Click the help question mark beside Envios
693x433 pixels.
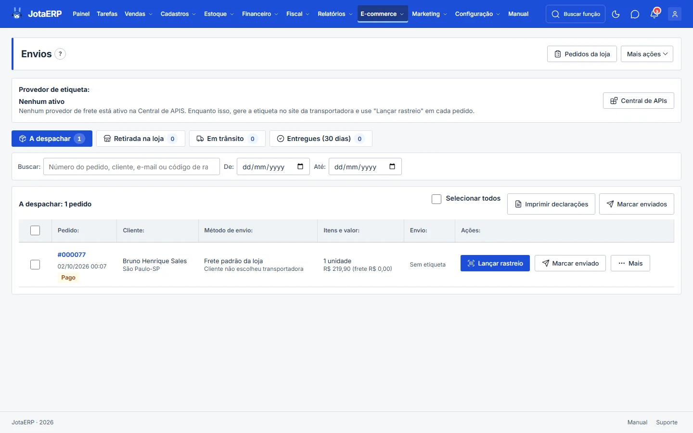tap(60, 54)
